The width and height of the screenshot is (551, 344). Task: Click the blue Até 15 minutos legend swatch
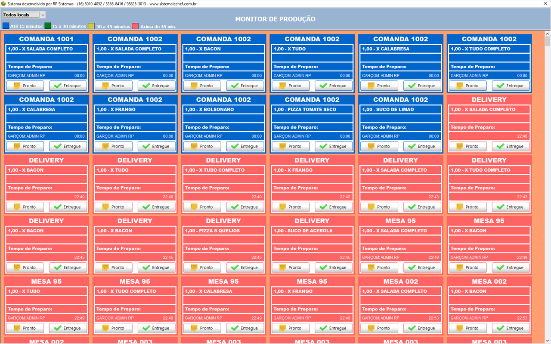(x=6, y=26)
